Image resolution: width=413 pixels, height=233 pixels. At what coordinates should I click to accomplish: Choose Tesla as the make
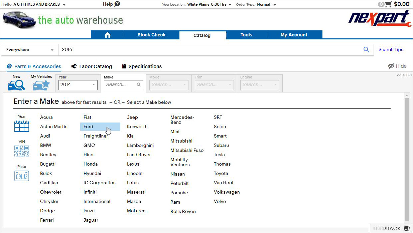[219, 155]
